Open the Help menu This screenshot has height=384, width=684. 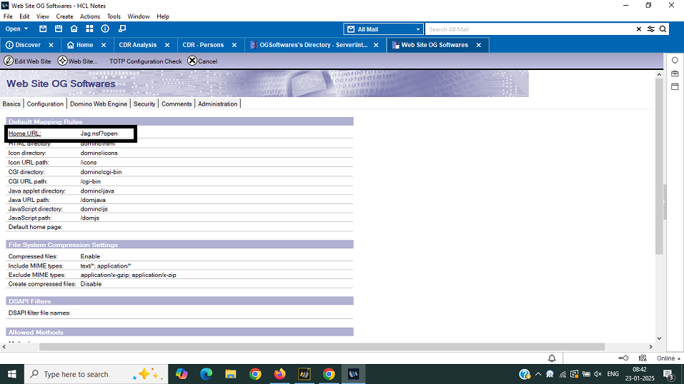click(x=163, y=16)
